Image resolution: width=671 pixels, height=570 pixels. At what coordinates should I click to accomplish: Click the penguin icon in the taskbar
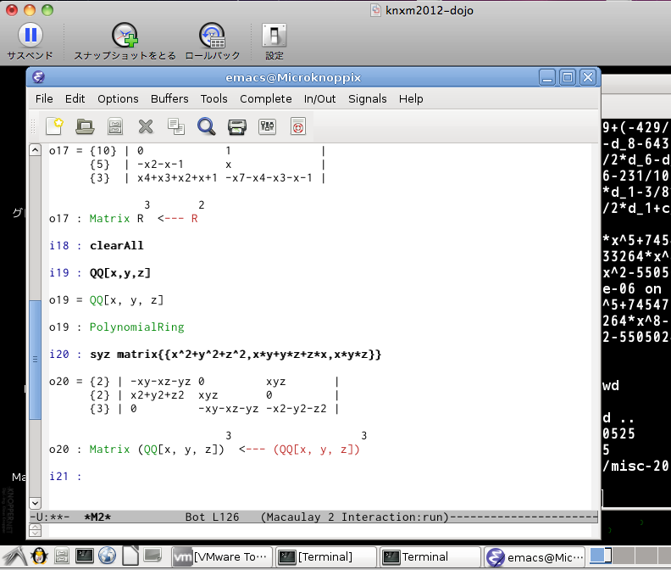(39, 556)
